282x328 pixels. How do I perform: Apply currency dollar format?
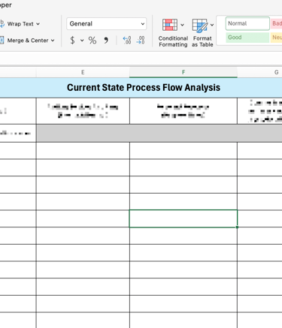[72, 40]
